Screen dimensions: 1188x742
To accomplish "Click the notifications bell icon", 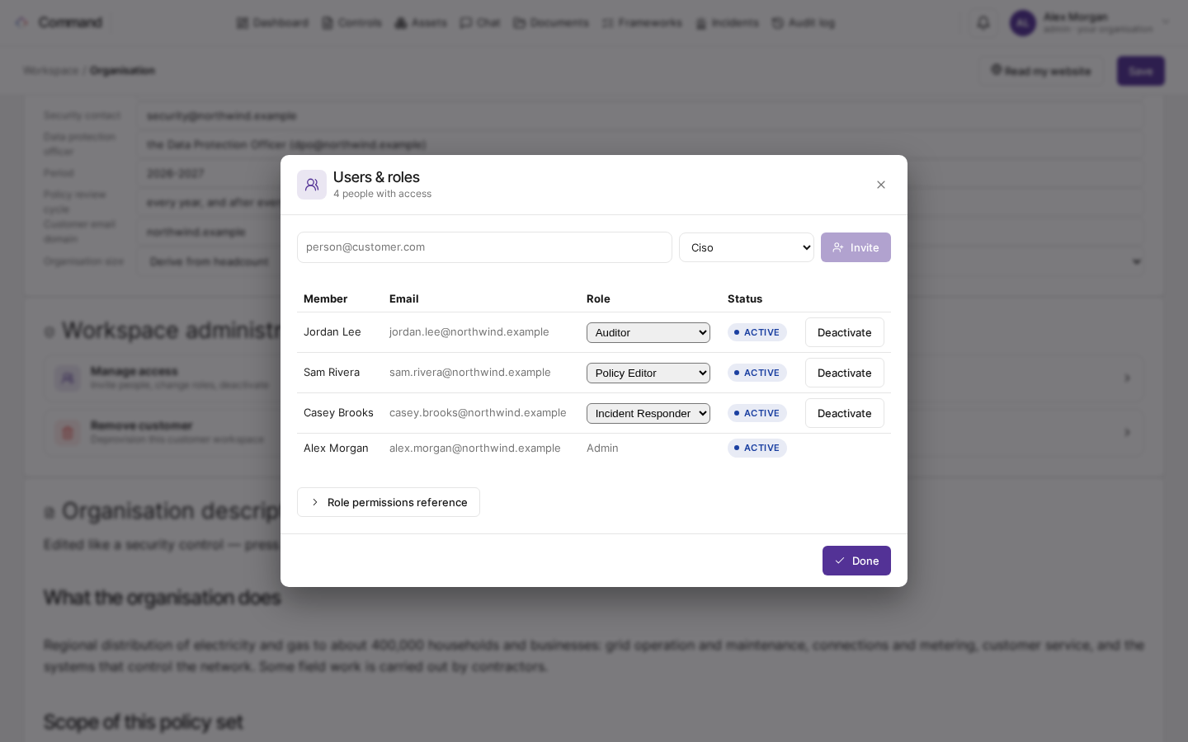I will click(983, 23).
